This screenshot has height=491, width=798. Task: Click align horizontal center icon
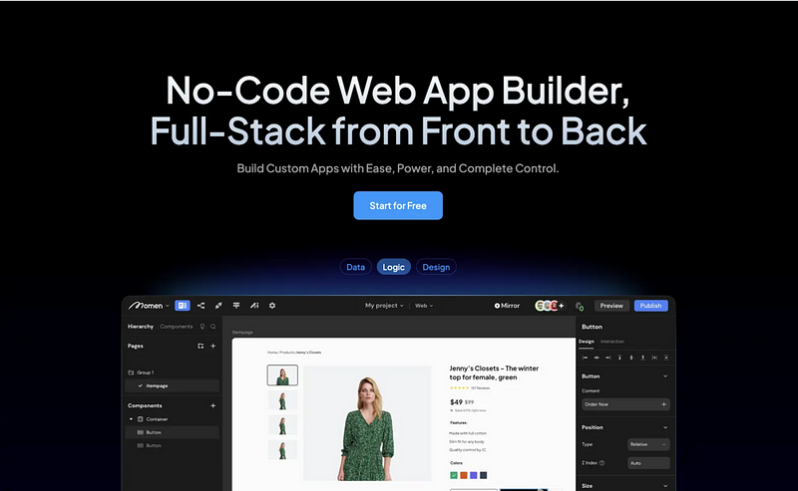597,358
